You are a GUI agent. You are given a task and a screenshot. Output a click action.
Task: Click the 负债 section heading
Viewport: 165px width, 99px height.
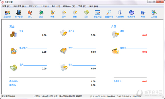tap(114, 27)
